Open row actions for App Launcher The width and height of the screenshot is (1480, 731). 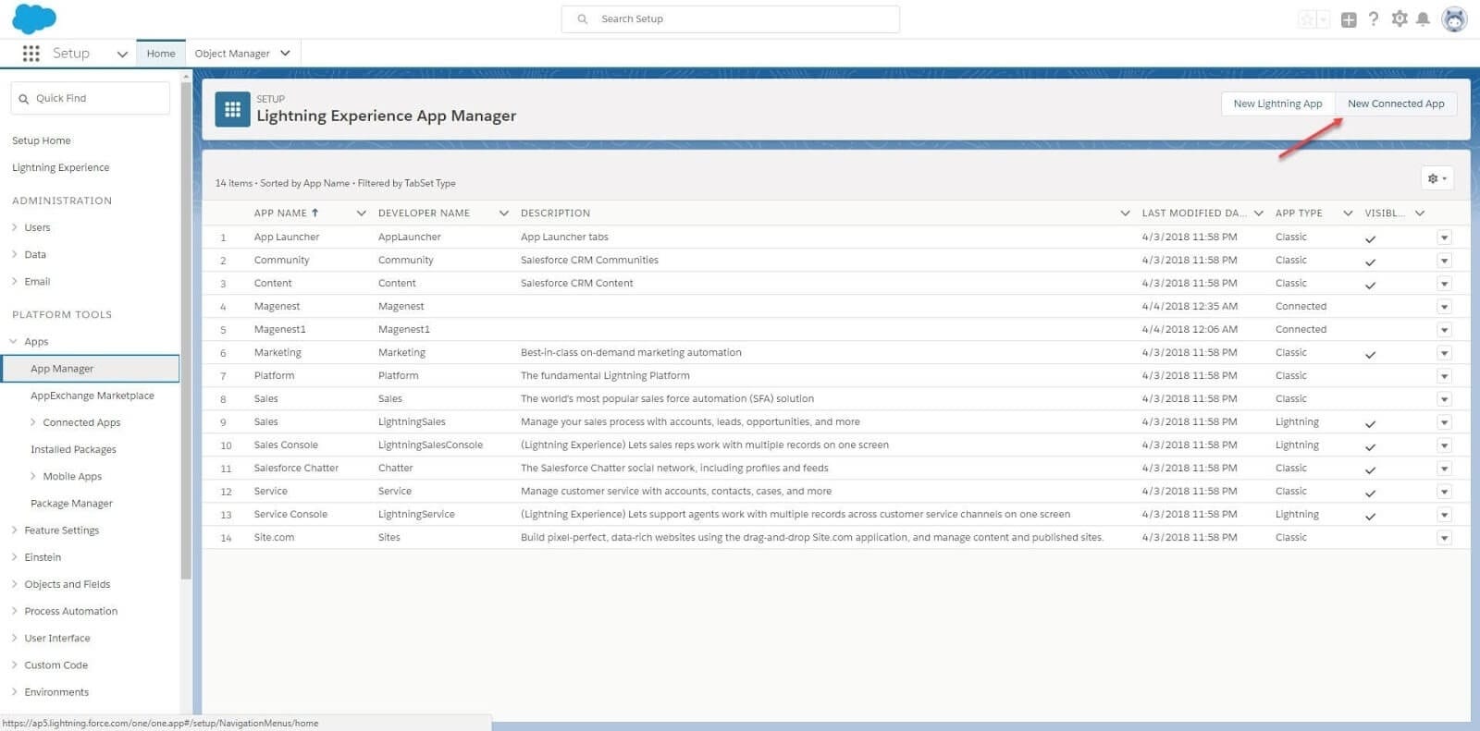coord(1444,238)
